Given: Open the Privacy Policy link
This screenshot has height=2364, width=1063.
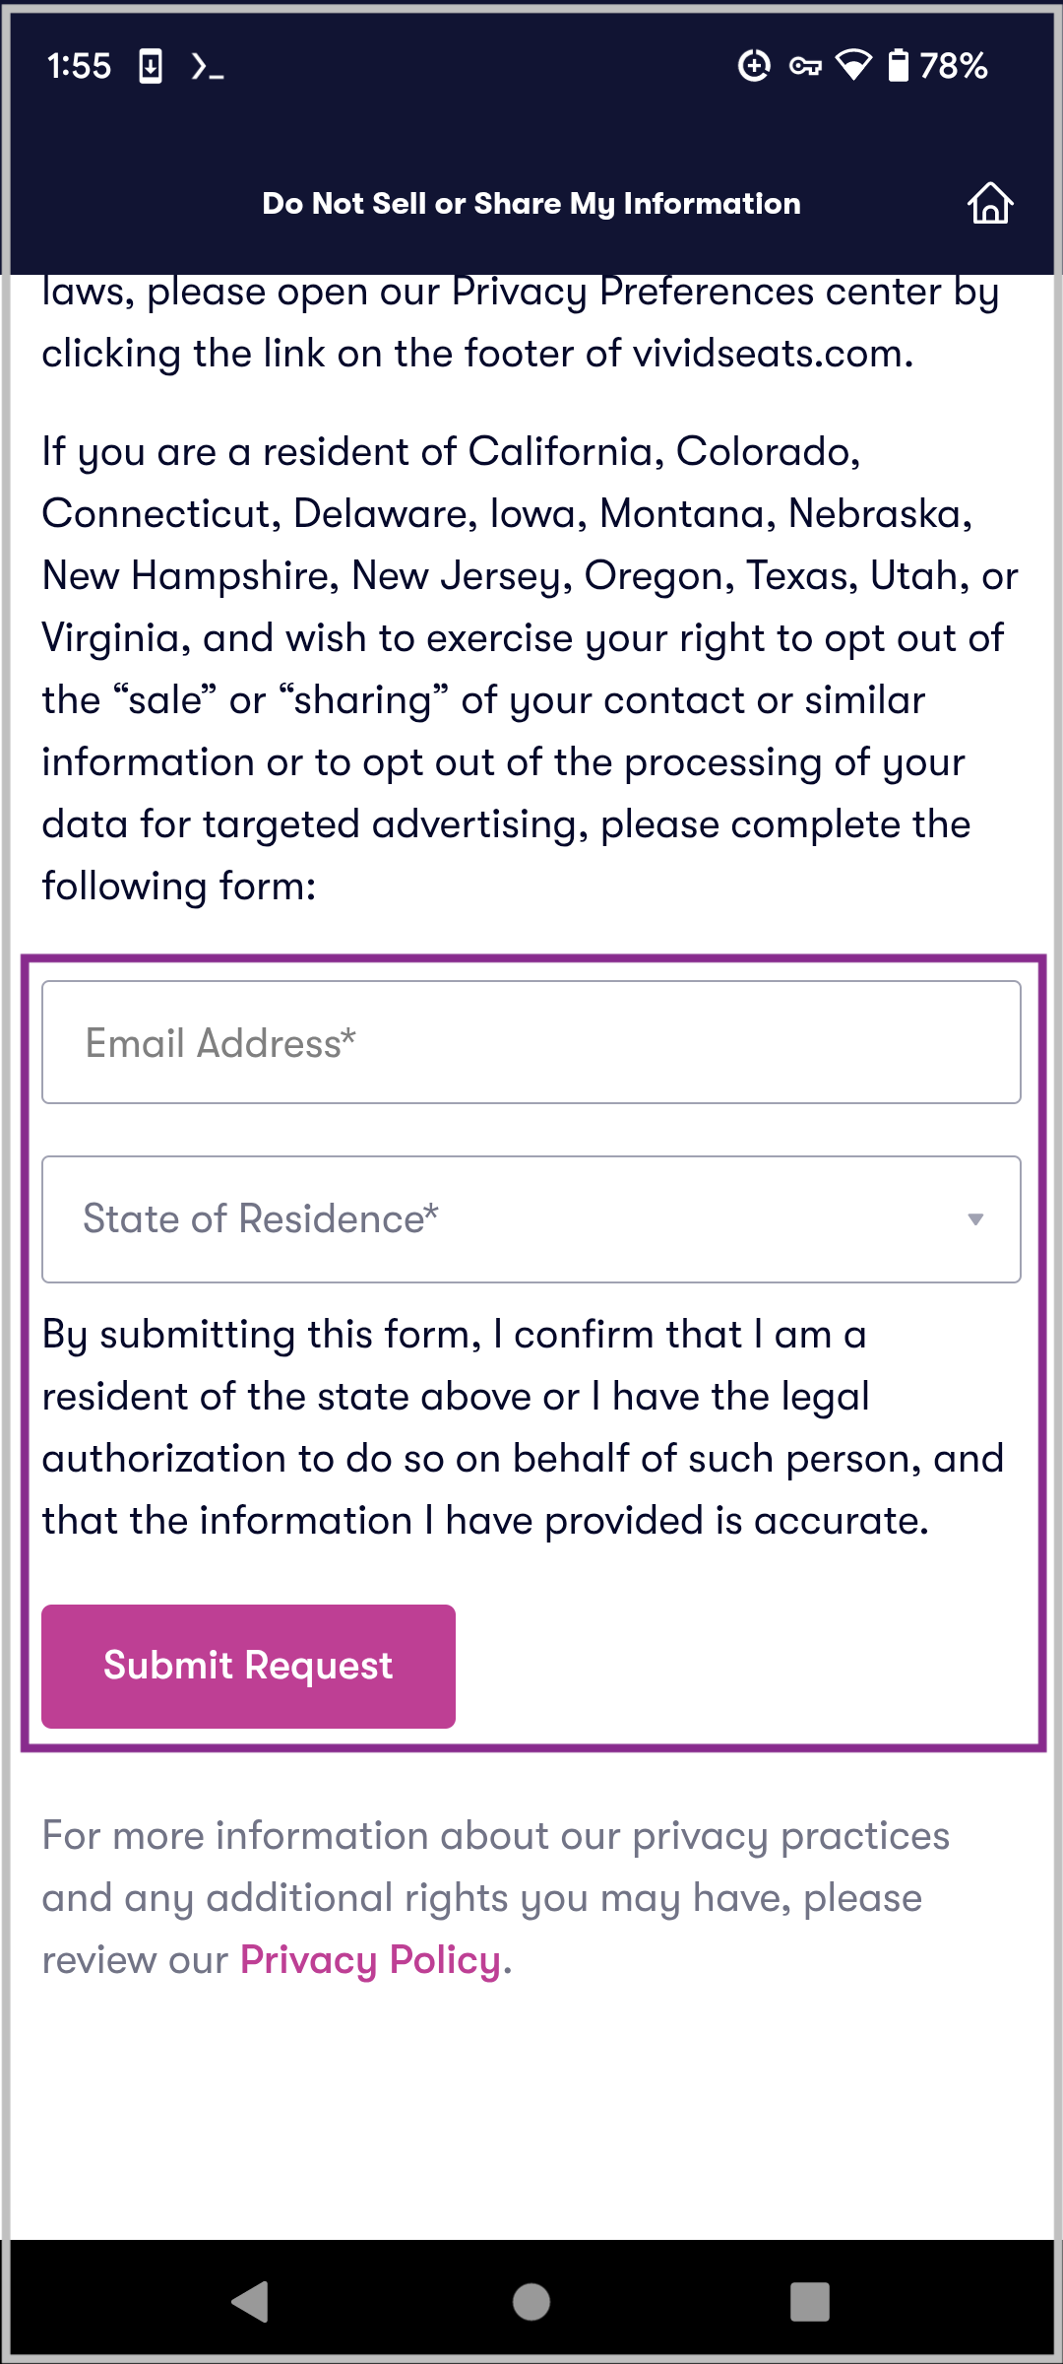Looking at the screenshot, I should (370, 1960).
